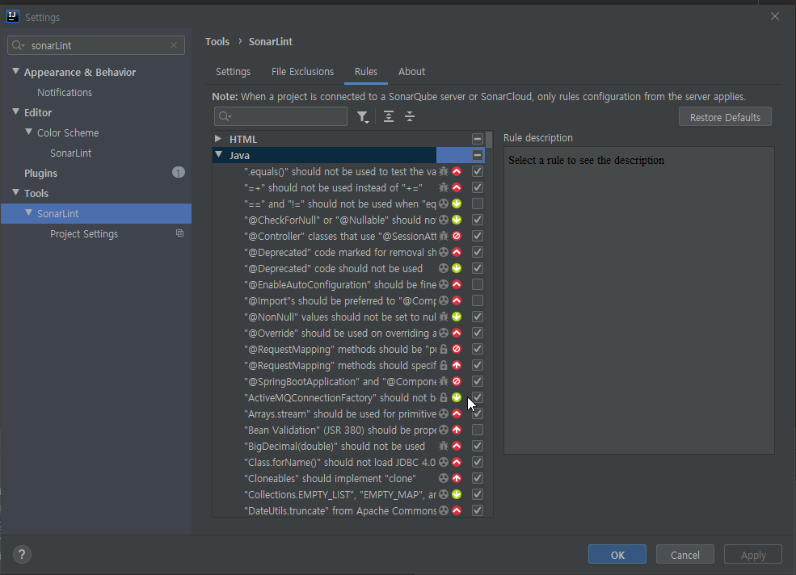Select "@RequestMapping" methods should be "public" rule
The height and width of the screenshot is (575, 796).
[x=340, y=349]
